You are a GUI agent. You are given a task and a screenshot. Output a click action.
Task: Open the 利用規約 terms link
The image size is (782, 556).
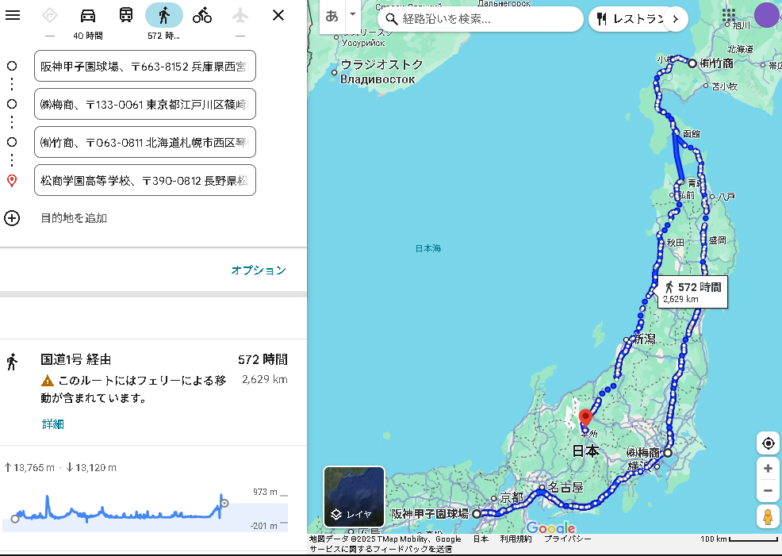[516, 539]
